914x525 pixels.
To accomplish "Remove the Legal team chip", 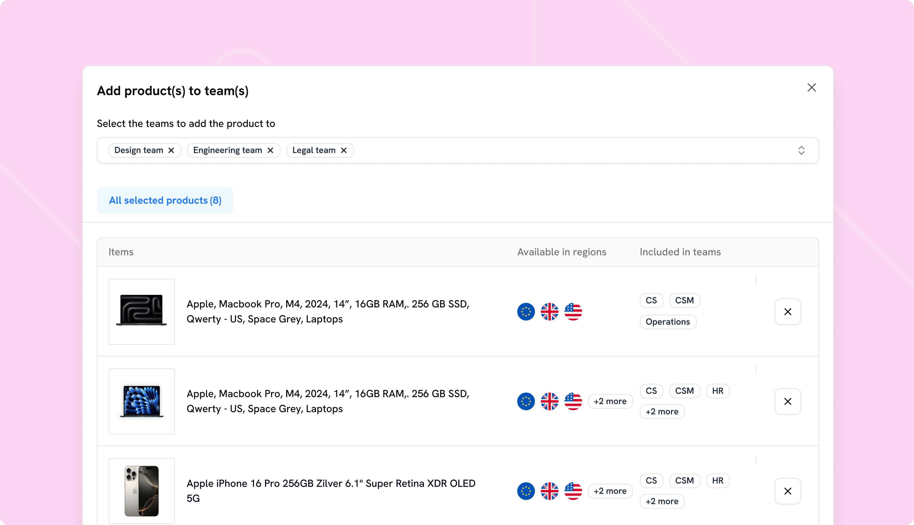I will [x=344, y=150].
